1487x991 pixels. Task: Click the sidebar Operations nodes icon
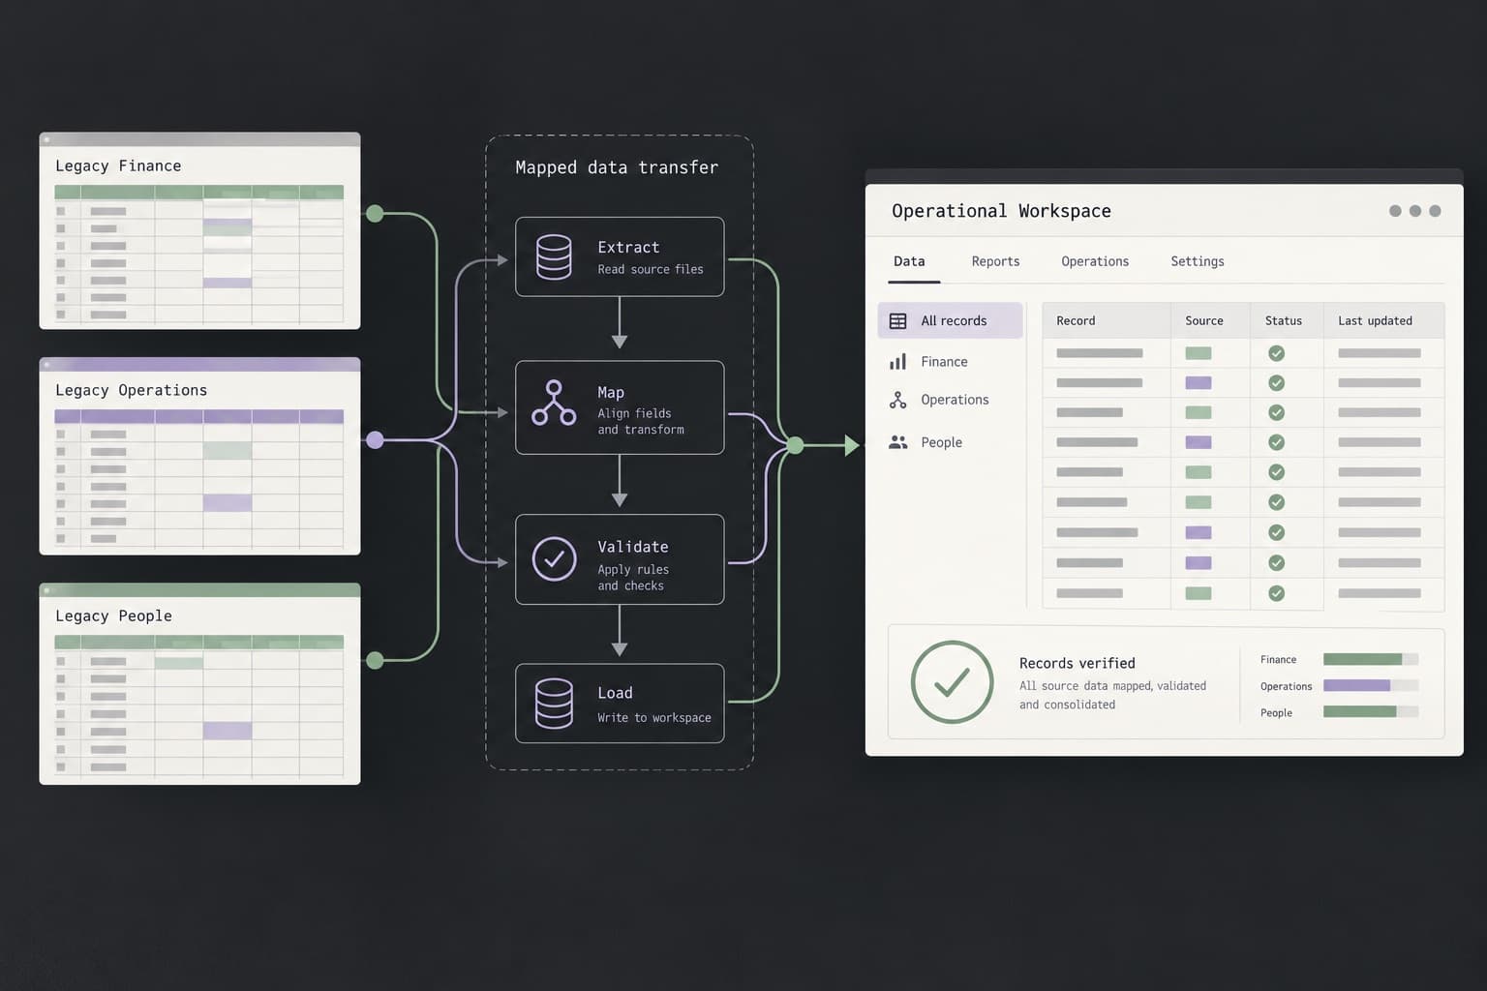(x=898, y=400)
